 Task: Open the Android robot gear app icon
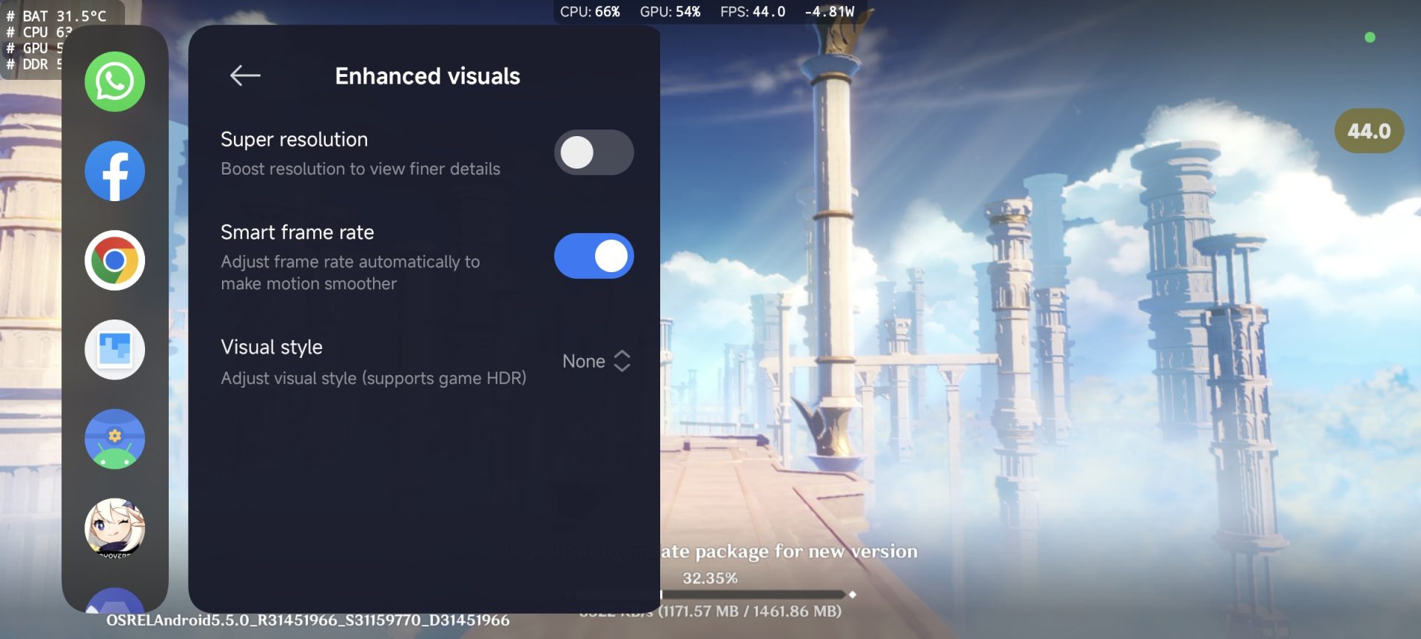pos(115,439)
